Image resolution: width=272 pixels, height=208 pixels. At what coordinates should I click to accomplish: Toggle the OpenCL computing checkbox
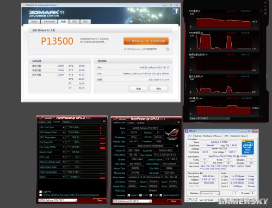click(129, 195)
